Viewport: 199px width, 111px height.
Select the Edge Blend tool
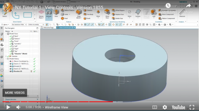click(79, 14)
